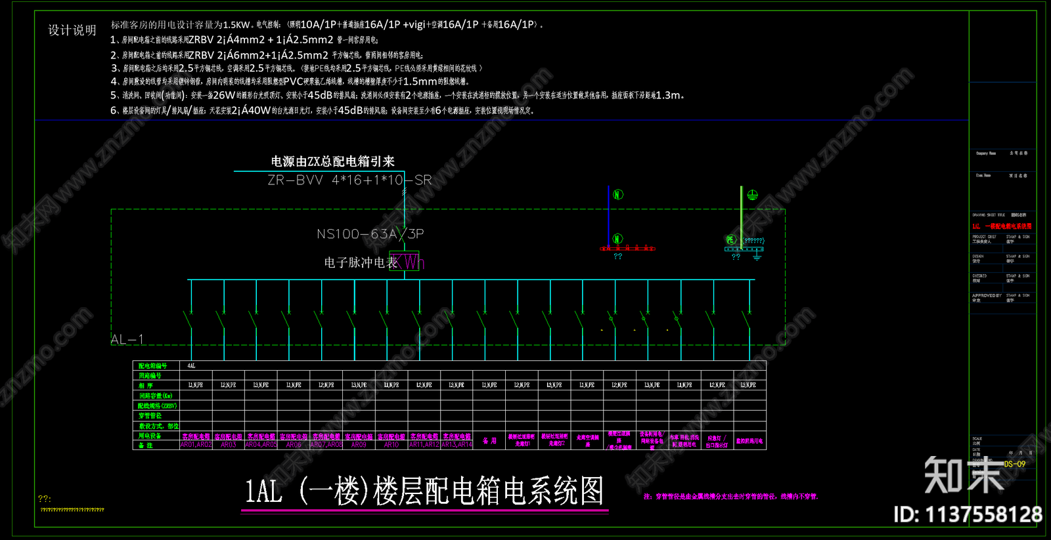This screenshot has width=1051, height=540.
Task: Select the 'AR13,AR14' remark cell
Action: (457, 445)
